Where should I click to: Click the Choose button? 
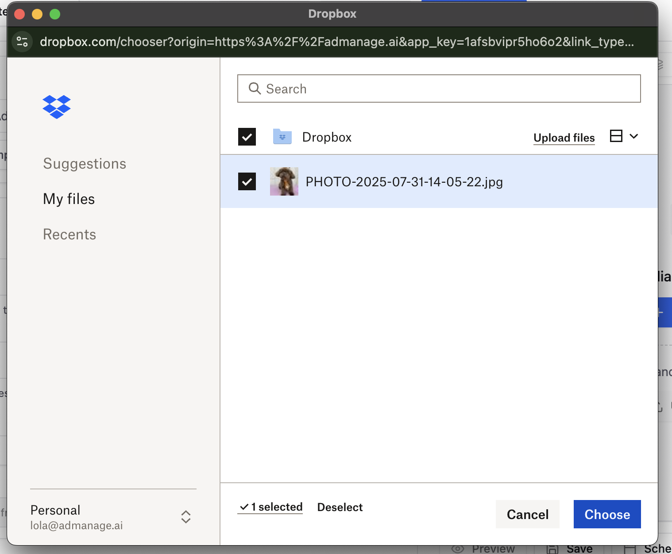tap(607, 514)
